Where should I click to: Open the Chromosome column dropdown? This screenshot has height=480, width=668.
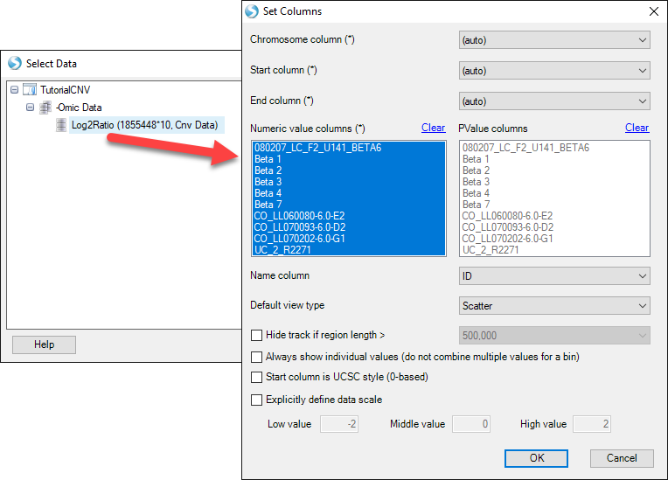click(554, 40)
